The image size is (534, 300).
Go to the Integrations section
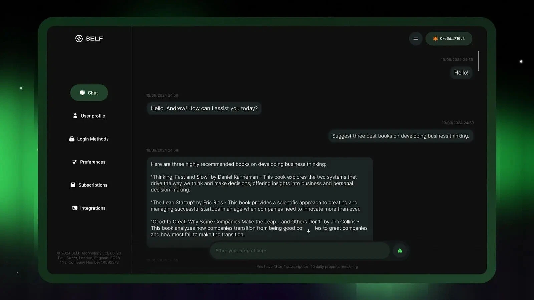click(x=89, y=208)
